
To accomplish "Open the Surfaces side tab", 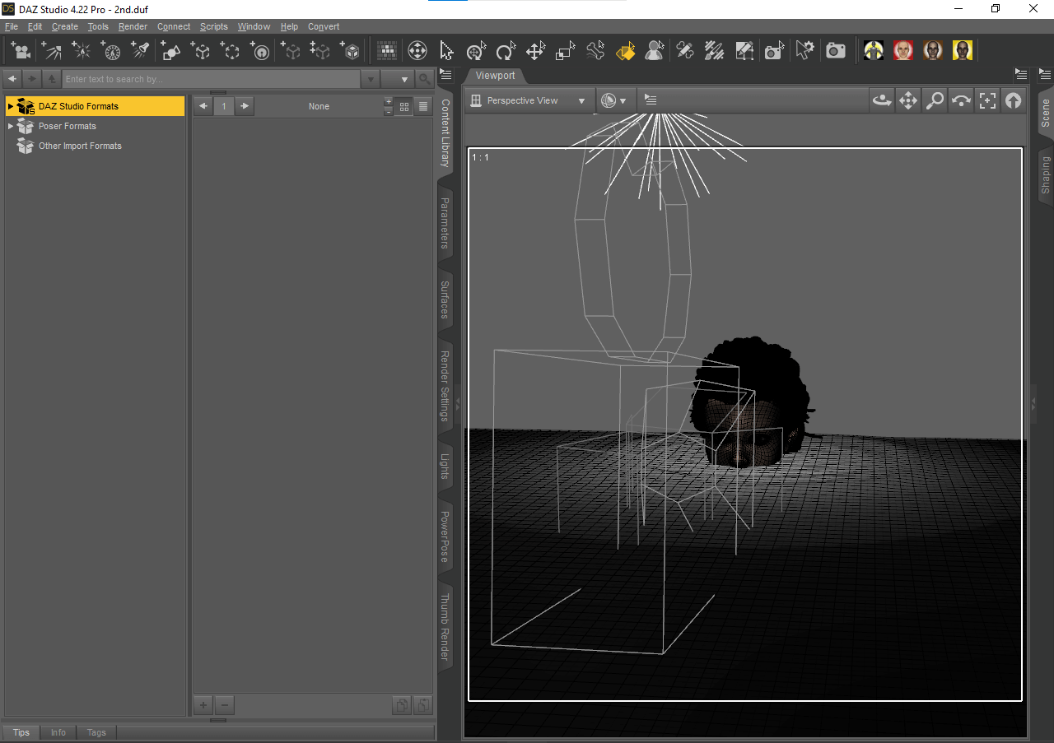I will [445, 300].
